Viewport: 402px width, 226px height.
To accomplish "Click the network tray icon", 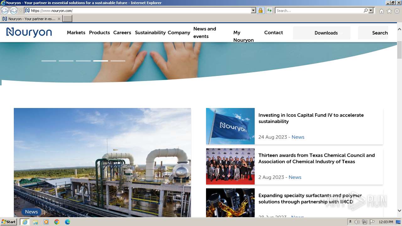I will point(365,222).
